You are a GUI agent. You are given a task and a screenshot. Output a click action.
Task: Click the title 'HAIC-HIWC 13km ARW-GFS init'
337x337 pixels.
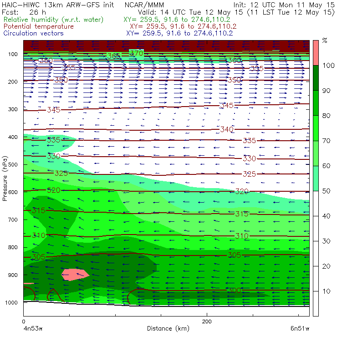tap(58, 5)
